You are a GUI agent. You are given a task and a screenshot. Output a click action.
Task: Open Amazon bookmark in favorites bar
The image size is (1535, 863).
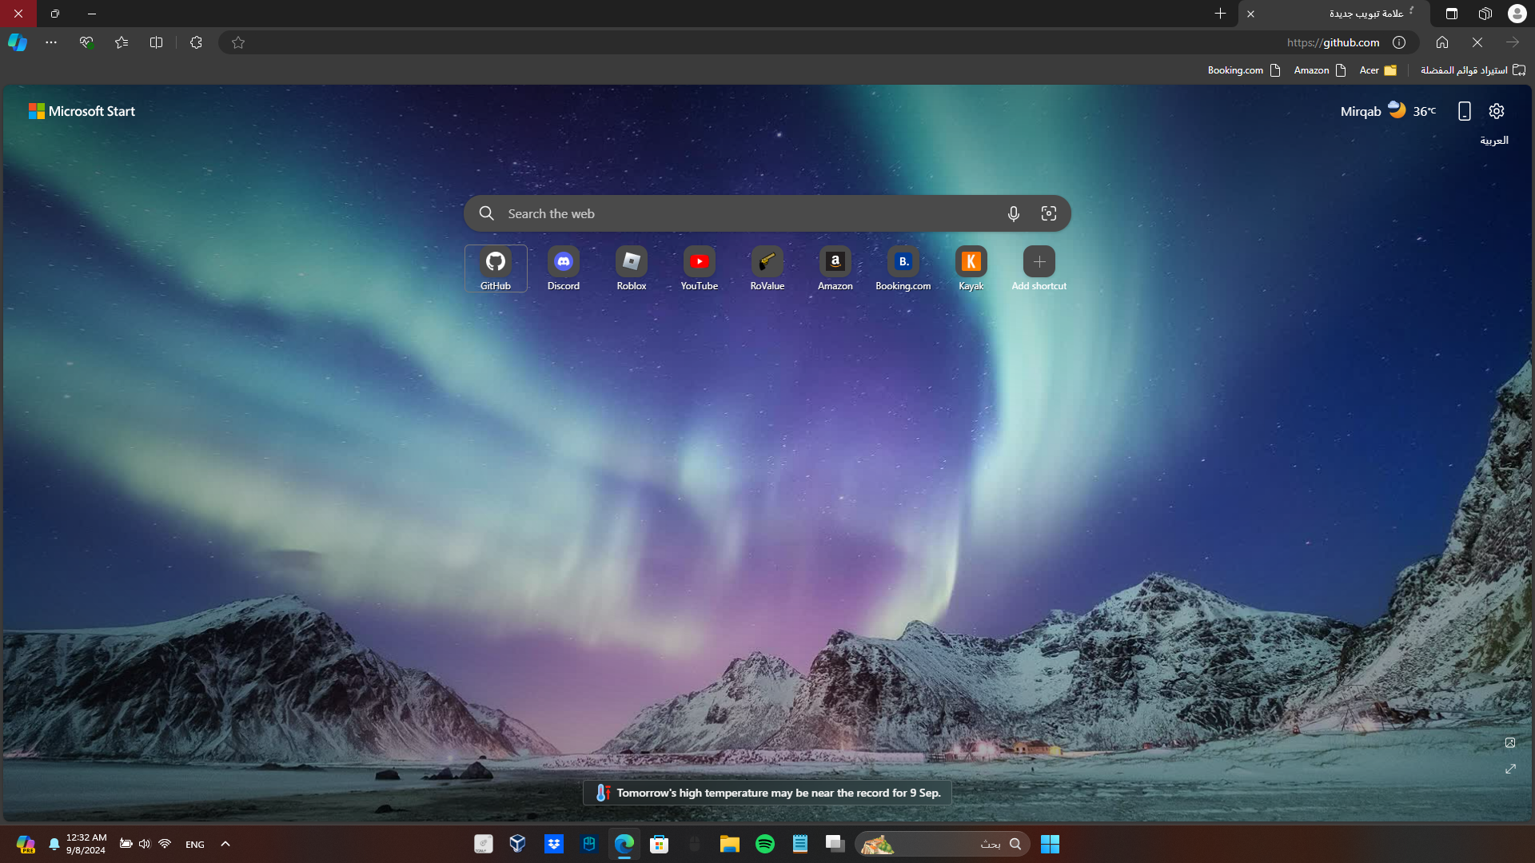point(1319,70)
